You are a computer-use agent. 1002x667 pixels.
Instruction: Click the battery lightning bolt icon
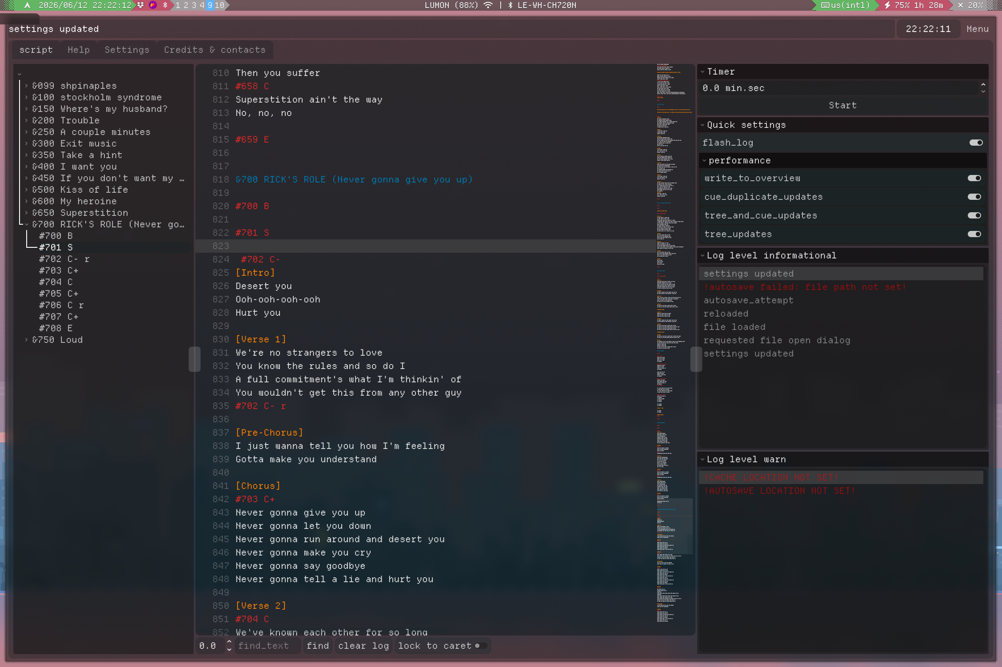coord(887,5)
